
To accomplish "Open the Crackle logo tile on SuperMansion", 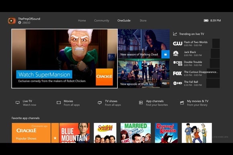I will [x=104, y=77].
